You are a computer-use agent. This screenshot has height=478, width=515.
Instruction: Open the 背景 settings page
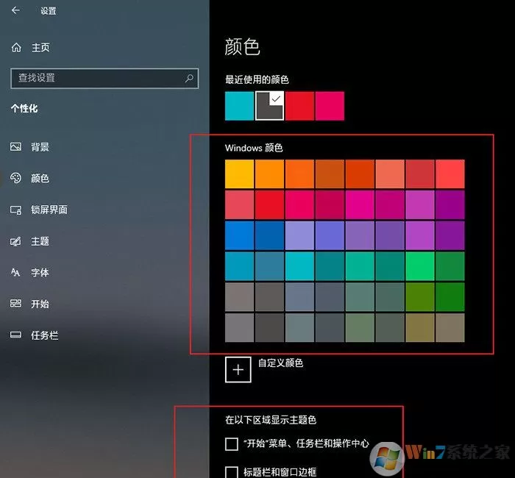(x=30, y=147)
